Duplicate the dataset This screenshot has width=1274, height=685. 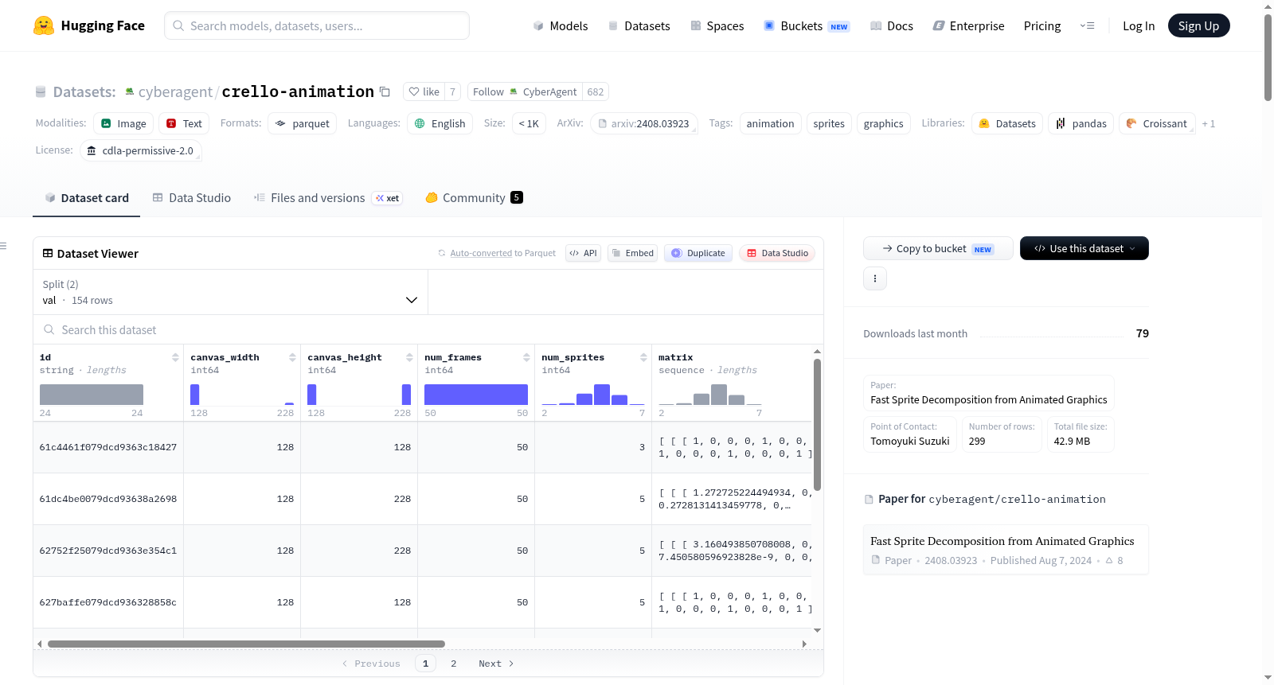[698, 253]
